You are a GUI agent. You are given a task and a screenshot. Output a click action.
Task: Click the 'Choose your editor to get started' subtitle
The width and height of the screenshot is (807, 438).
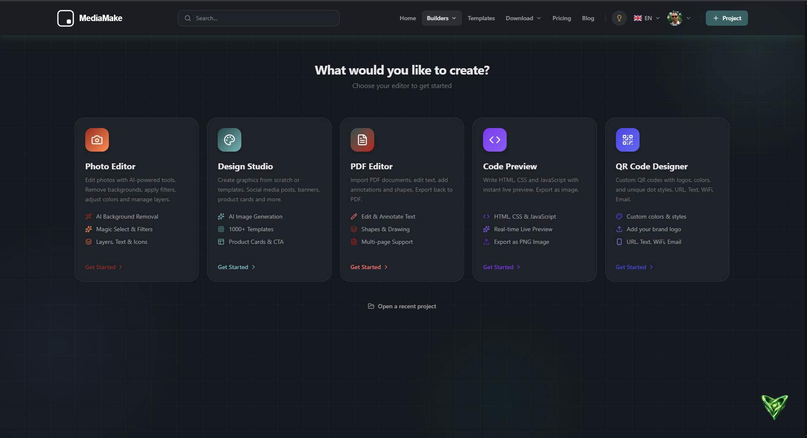click(402, 86)
